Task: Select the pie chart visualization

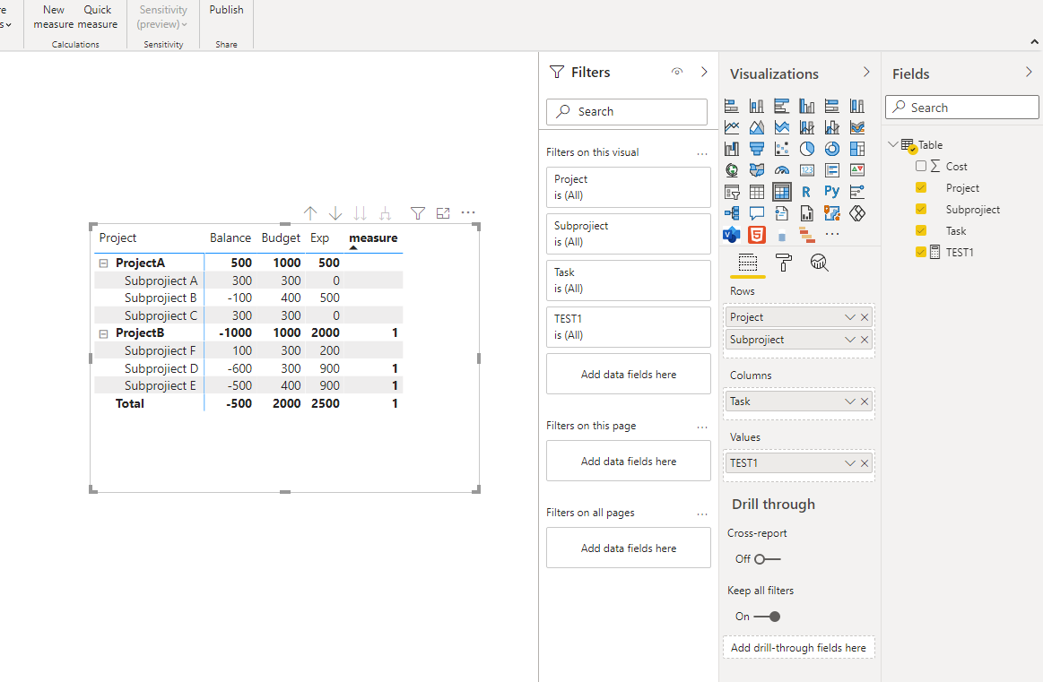Action: pyautogui.click(x=807, y=149)
